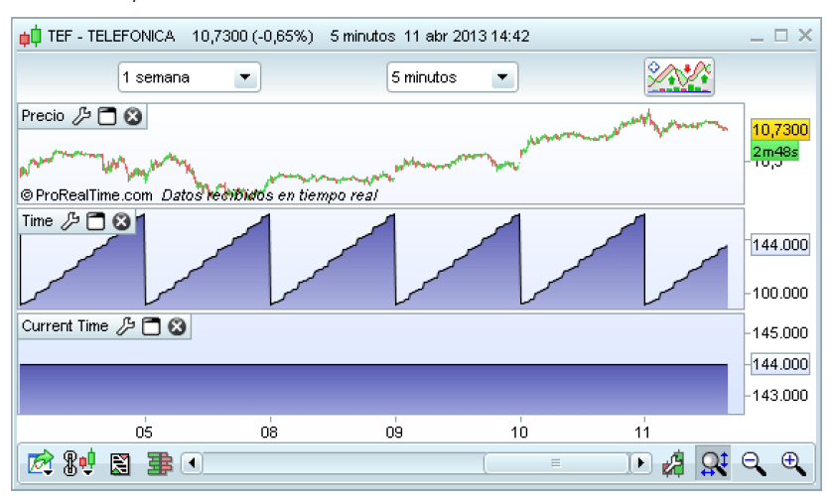Click the 100.000 axis label on Time panel

click(780, 293)
